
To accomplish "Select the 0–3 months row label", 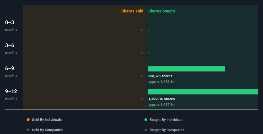I will point(11,26).
